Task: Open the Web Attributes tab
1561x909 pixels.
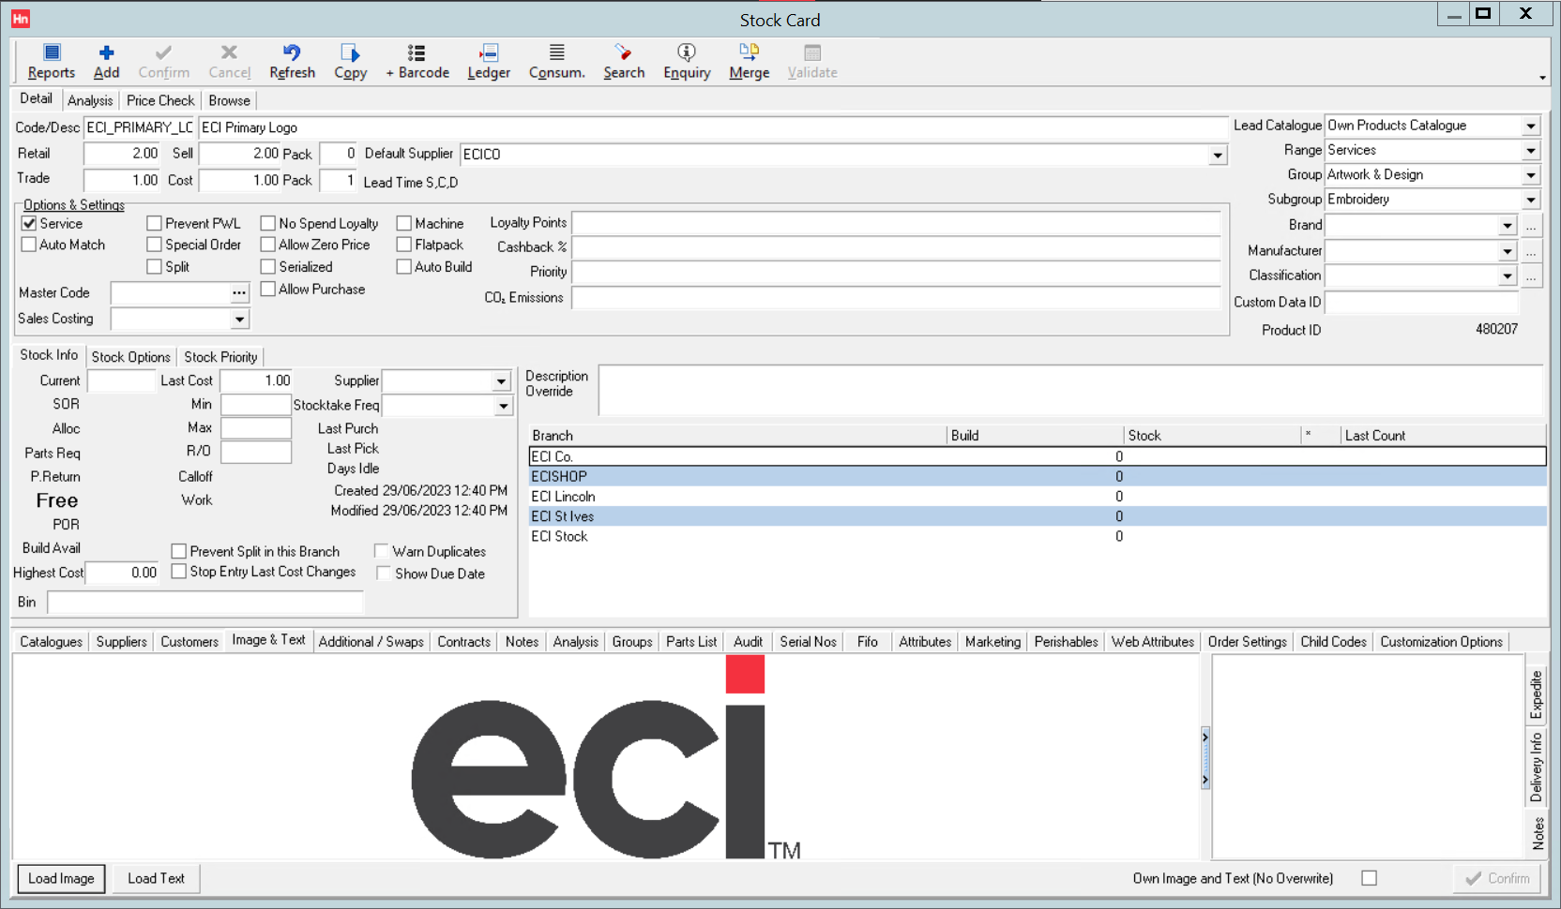Action: (x=1153, y=642)
